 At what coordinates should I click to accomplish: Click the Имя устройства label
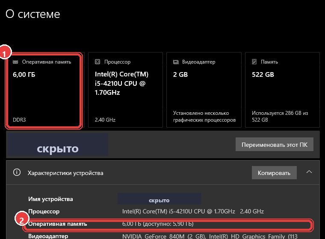pos(50,199)
